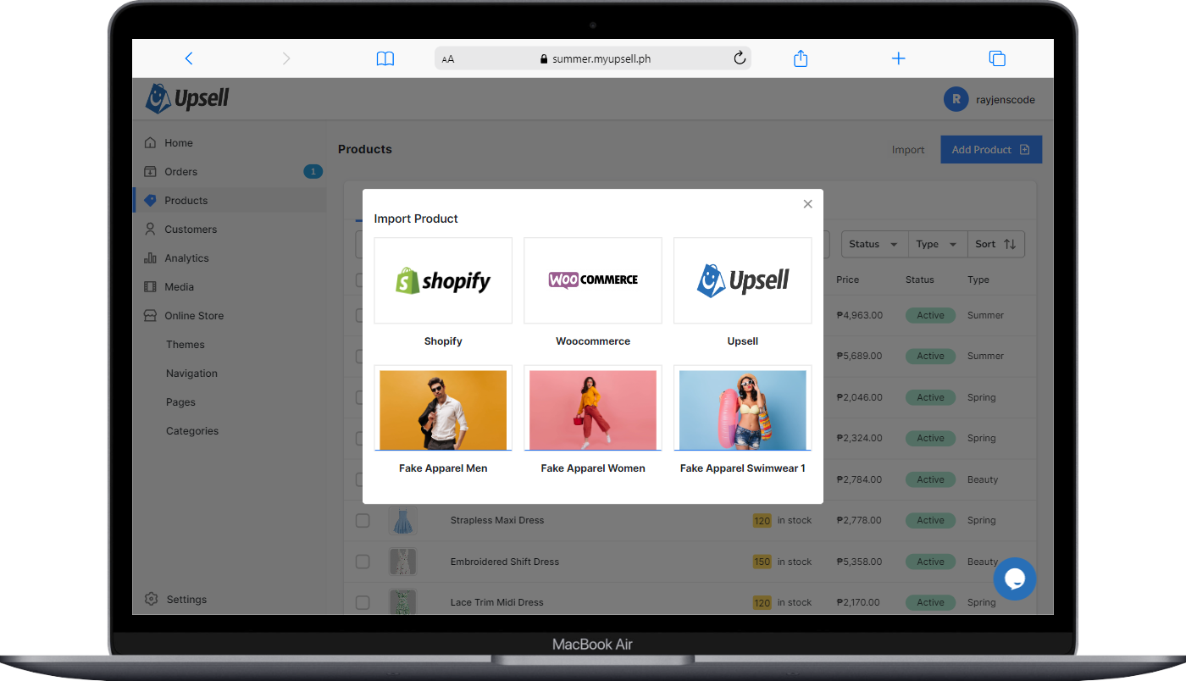The width and height of the screenshot is (1186, 681).
Task: Click the ₱4,963.00 price cell
Action: (x=859, y=315)
